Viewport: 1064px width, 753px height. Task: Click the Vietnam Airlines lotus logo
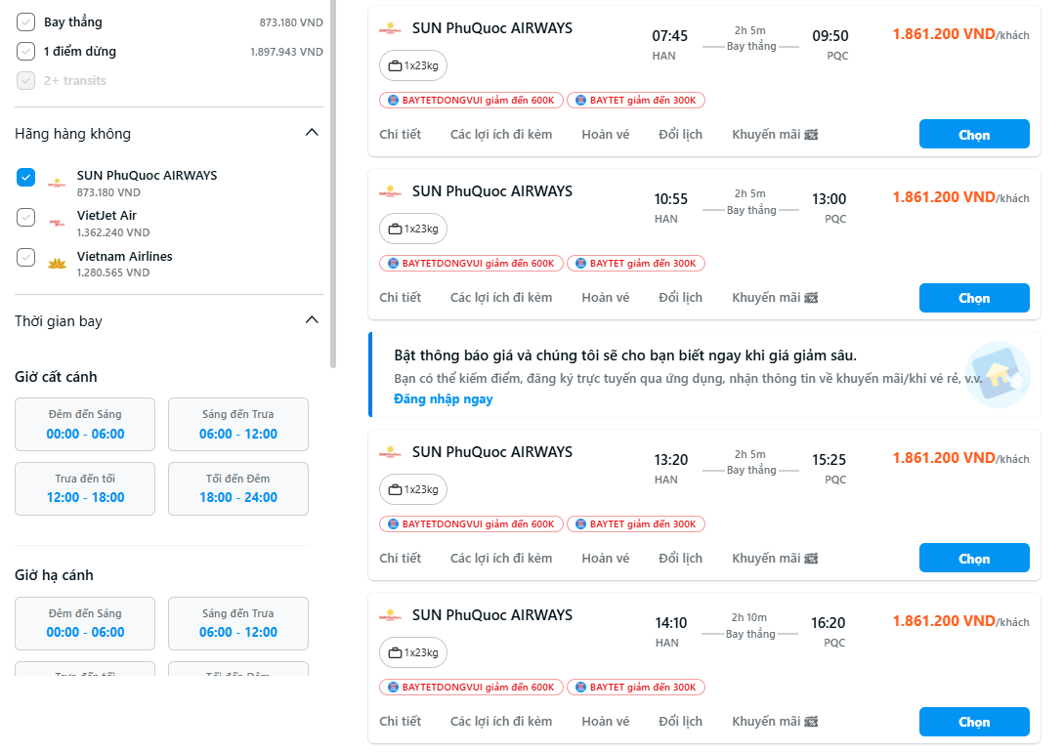tap(58, 264)
